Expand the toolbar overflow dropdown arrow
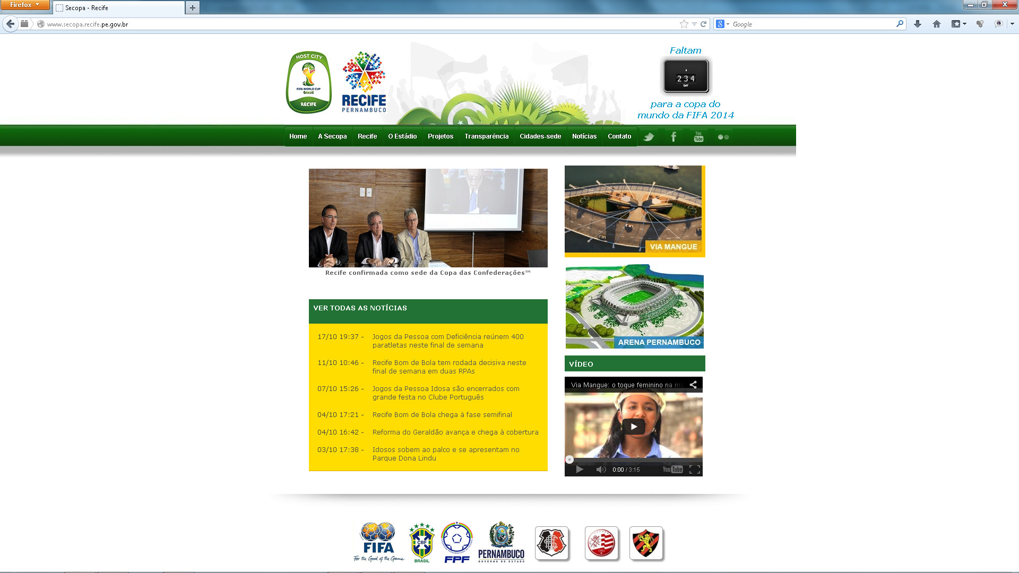This screenshot has height=573, width=1019. pos(1012,24)
